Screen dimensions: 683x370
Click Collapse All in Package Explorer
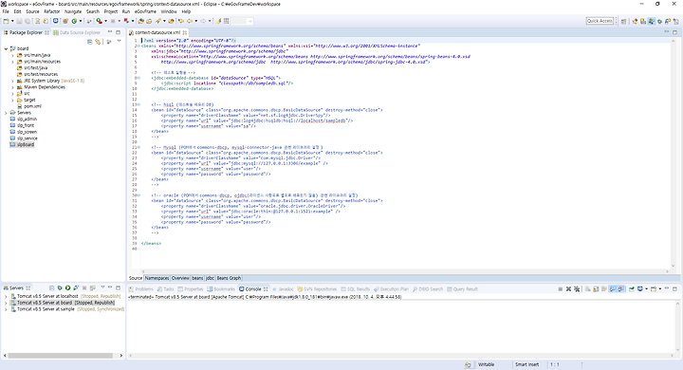point(90,42)
